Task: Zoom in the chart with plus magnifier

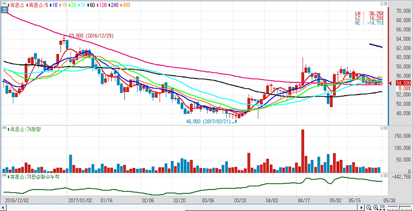Action: click(376, 208)
